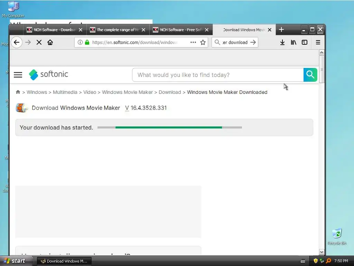Image resolution: width=354 pixels, height=266 pixels.
Task: Close The complete range of tab
Action: 143,30
